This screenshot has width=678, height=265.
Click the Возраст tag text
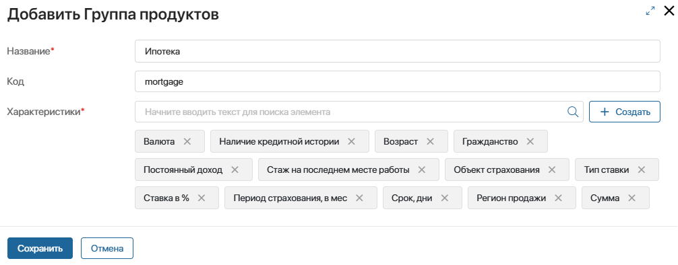coord(401,141)
